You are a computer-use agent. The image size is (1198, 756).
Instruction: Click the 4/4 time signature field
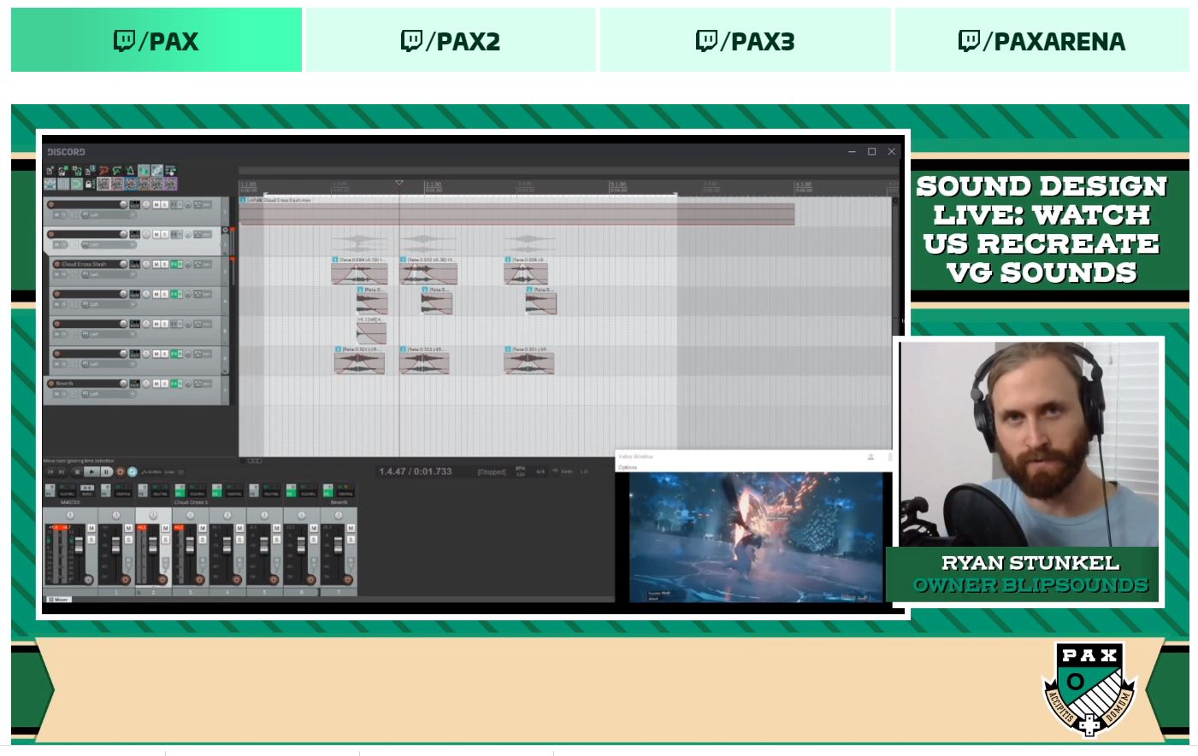click(540, 471)
